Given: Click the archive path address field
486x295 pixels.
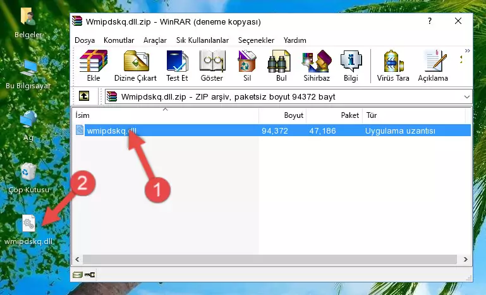Looking at the screenshot, I should [x=288, y=97].
